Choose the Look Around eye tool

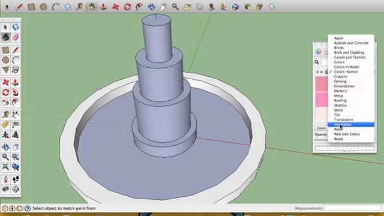pyautogui.click(x=5, y=190)
